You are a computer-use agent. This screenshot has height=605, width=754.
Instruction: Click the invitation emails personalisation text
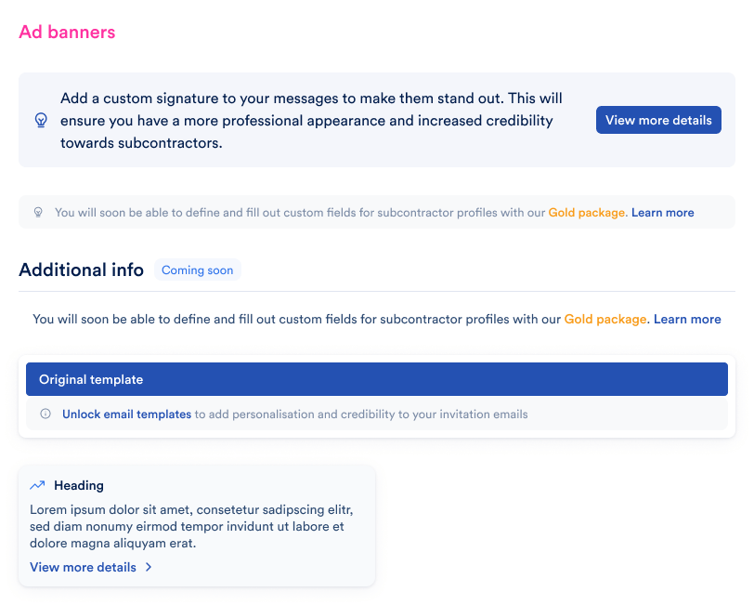pyautogui.click(x=361, y=414)
